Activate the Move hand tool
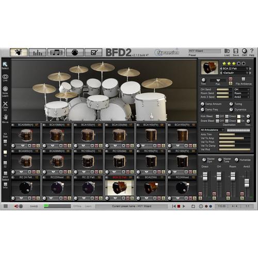Image resolution: width=258 pixels, height=258 pixels. [x=5, y=117]
